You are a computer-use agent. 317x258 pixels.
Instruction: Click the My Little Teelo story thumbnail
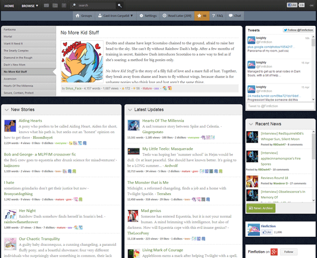coord(134,151)
